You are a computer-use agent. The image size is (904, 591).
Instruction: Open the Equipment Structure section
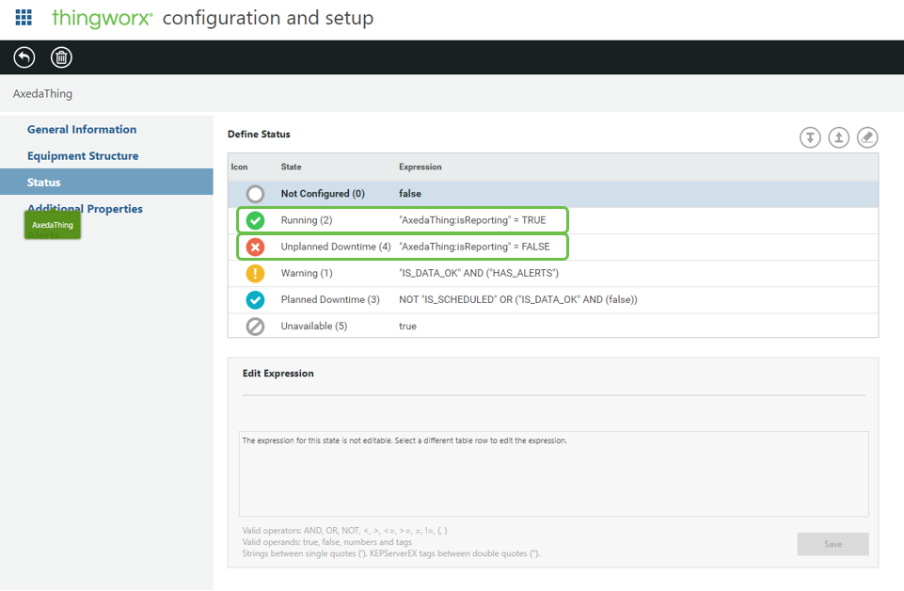(x=83, y=155)
